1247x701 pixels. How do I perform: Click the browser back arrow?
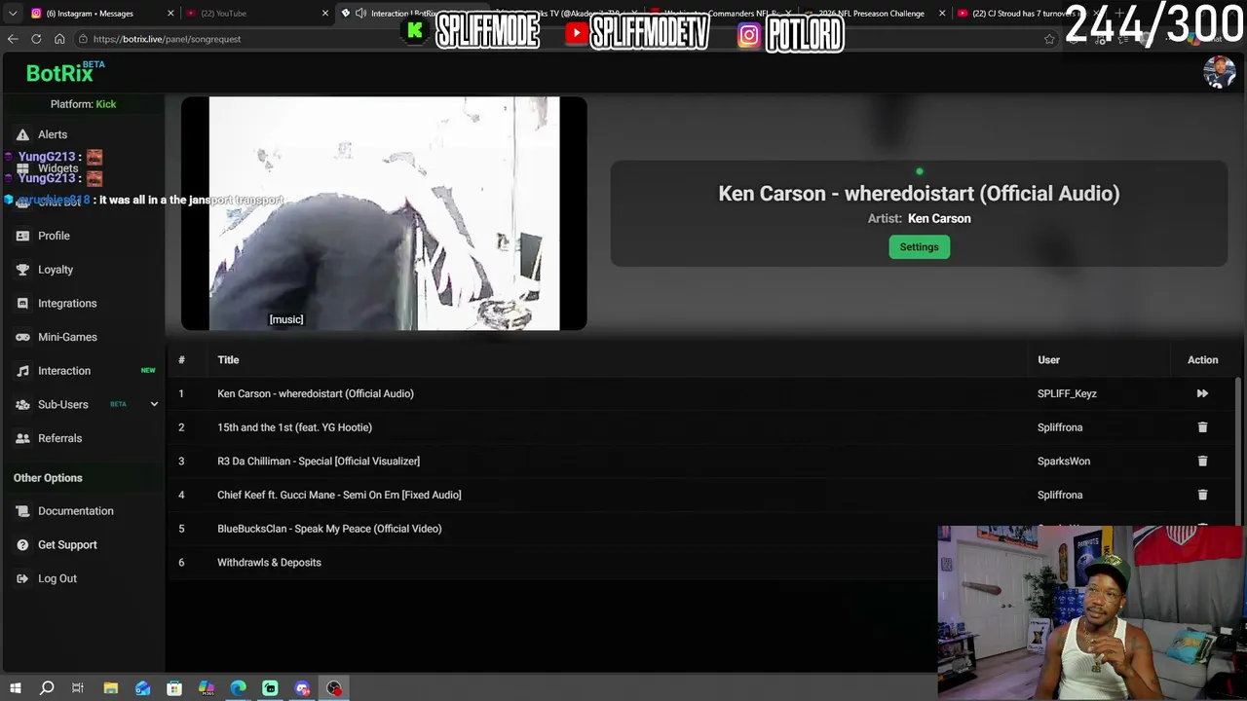pyautogui.click(x=13, y=39)
